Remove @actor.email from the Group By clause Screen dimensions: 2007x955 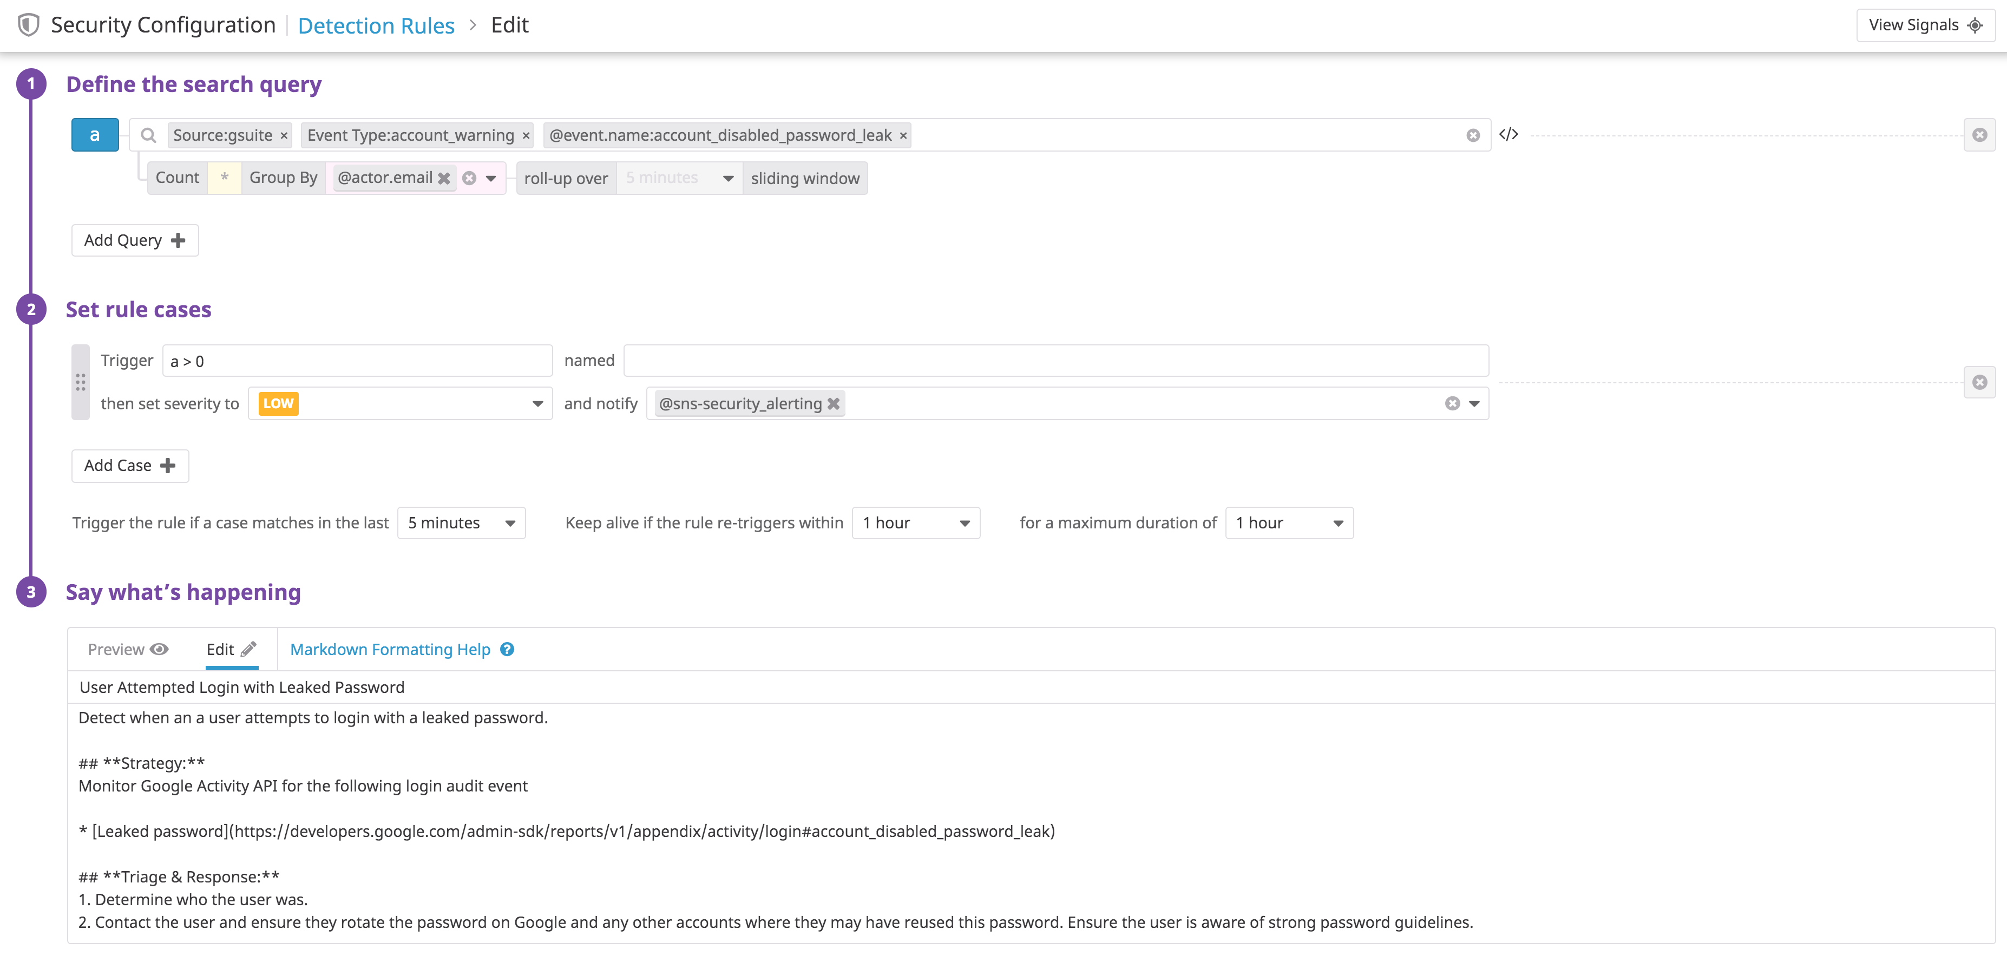444,178
